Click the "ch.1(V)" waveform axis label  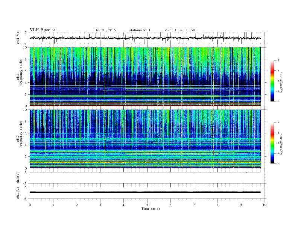[x=18, y=38]
